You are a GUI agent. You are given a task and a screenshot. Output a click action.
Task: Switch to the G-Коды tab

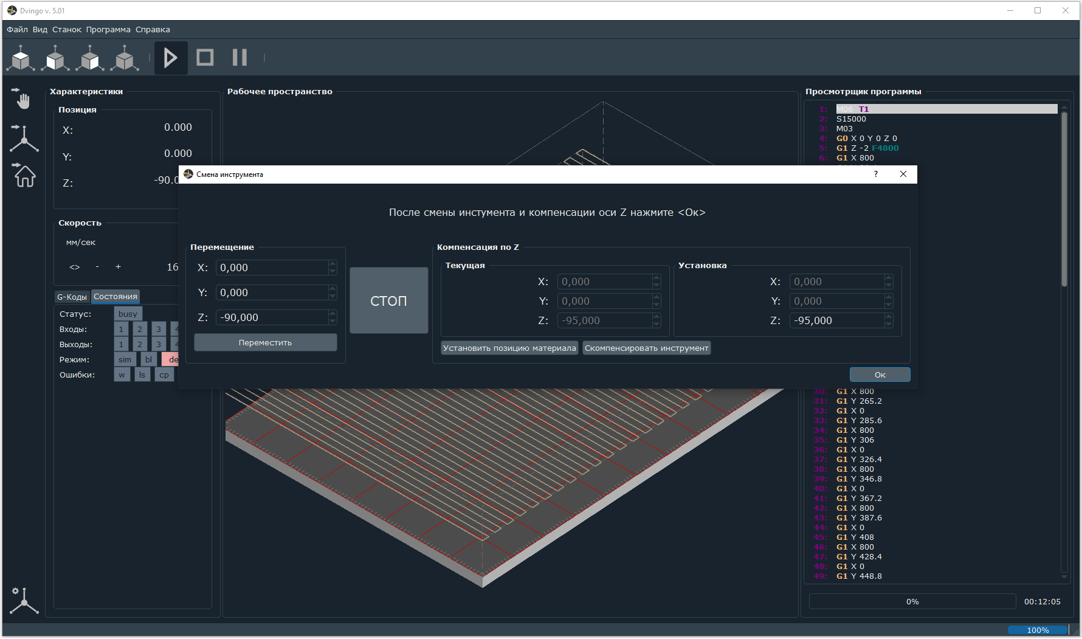(72, 297)
